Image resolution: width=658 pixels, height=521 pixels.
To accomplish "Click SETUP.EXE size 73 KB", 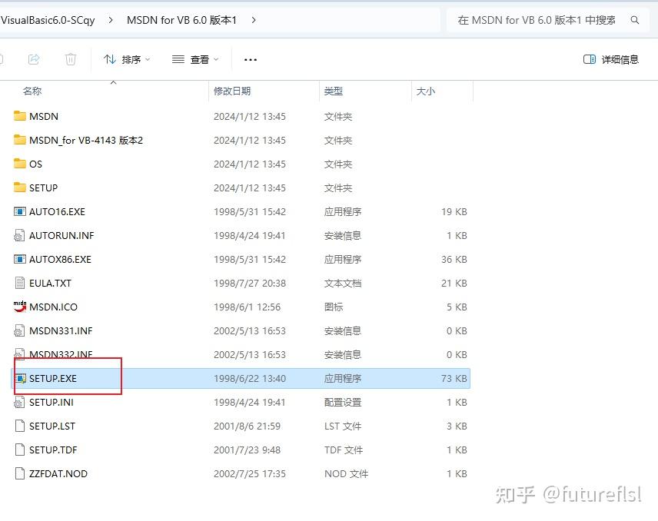I will tap(454, 378).
